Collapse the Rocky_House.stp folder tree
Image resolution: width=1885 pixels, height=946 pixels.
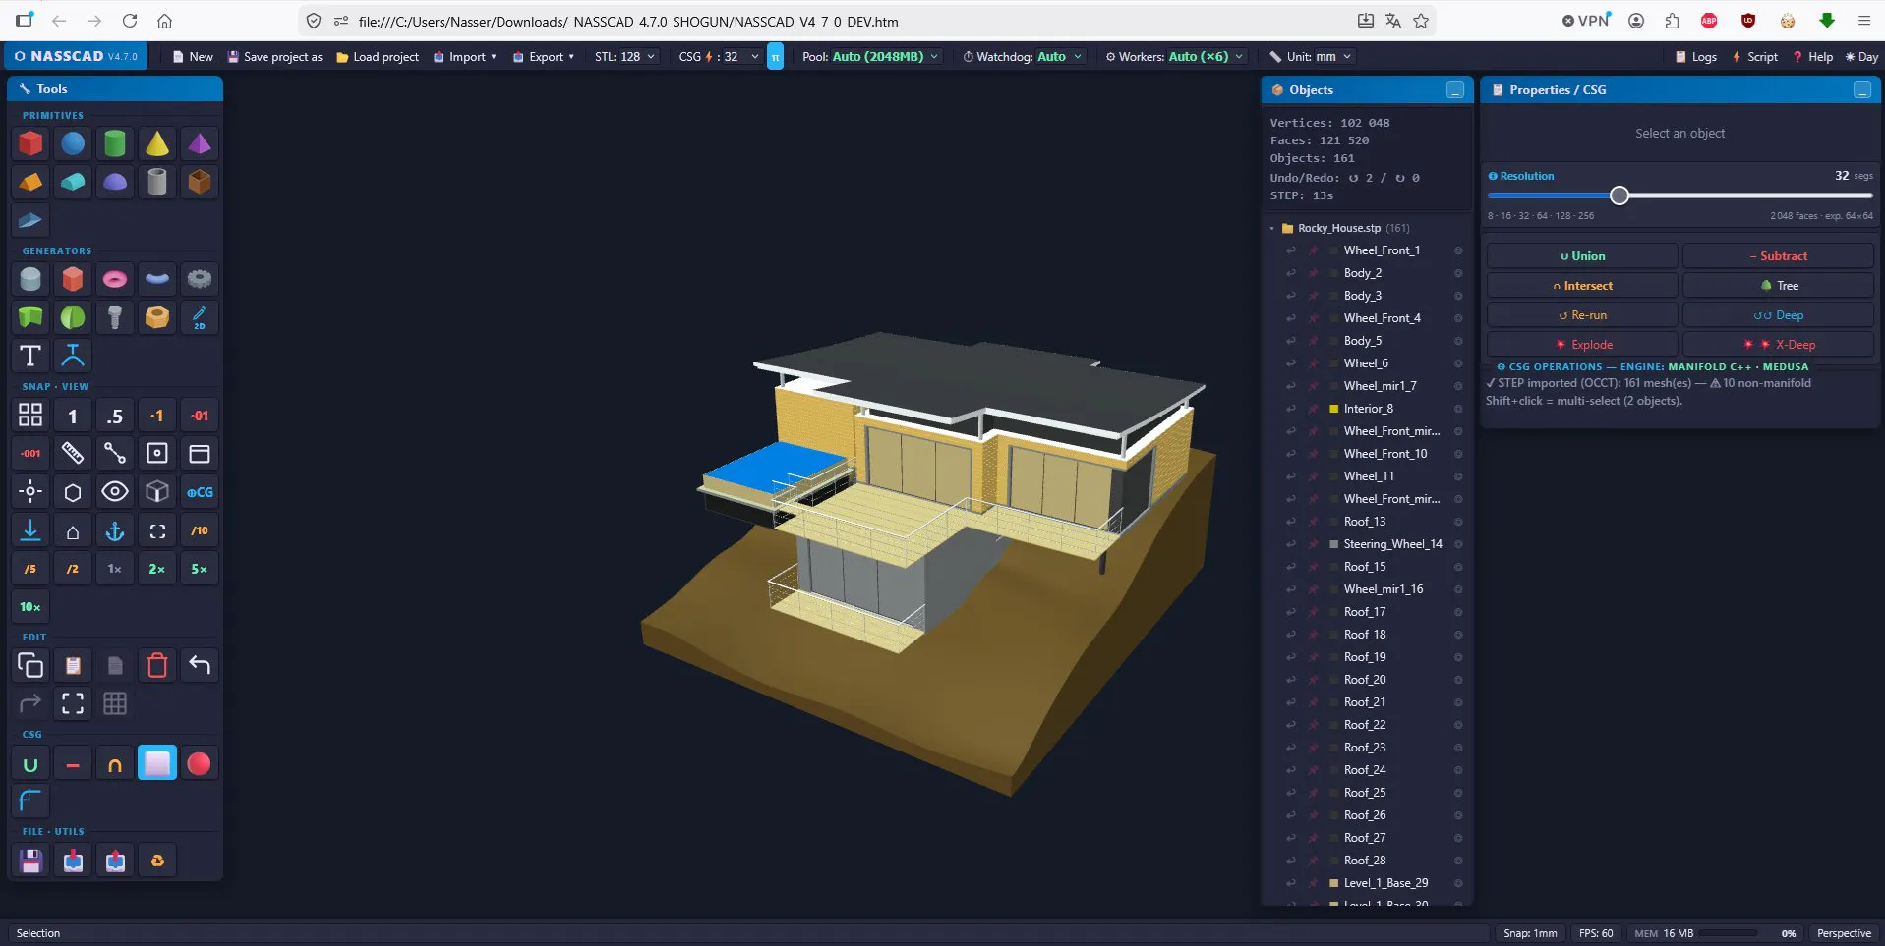[1271, 228]
